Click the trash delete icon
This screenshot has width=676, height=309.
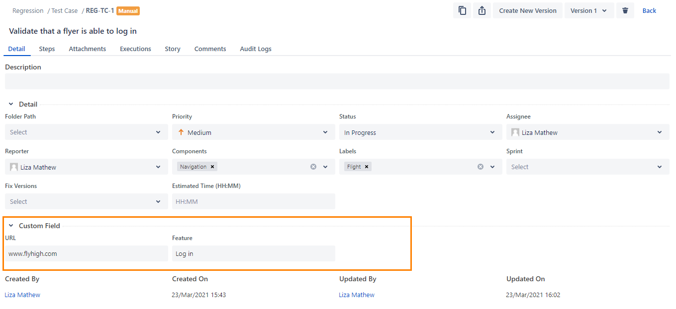point(625,10)
